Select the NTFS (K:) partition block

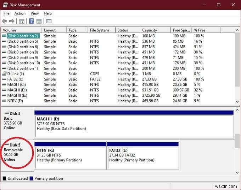coord(71,155)
